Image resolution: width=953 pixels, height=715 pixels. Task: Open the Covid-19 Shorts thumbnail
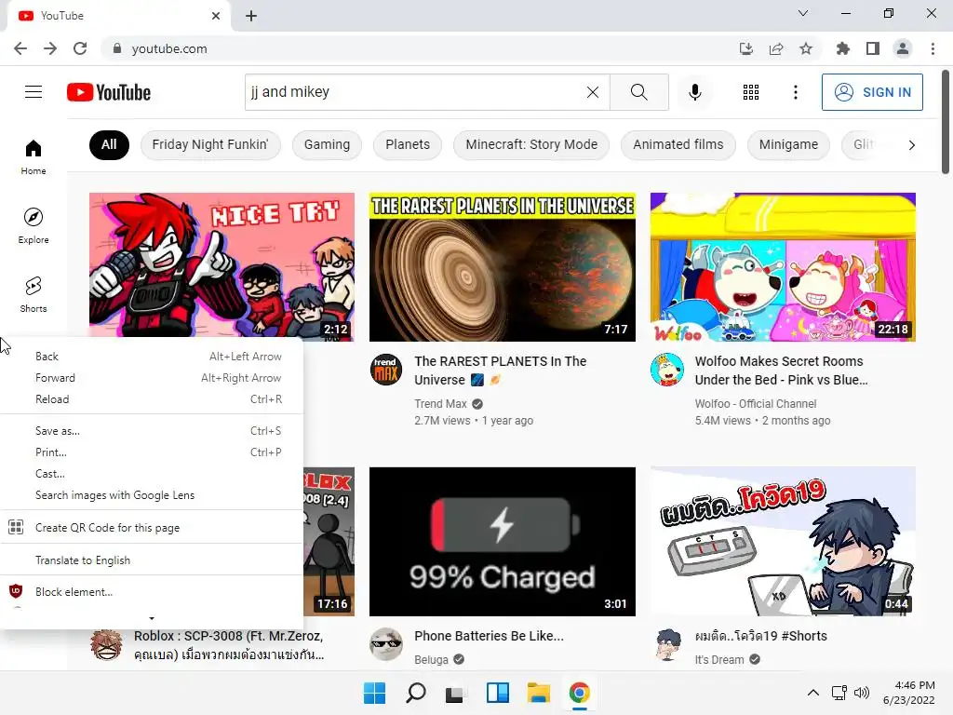783,541
